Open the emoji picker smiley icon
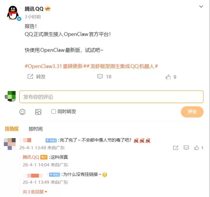210x197 pixels. tap(22, 112)
